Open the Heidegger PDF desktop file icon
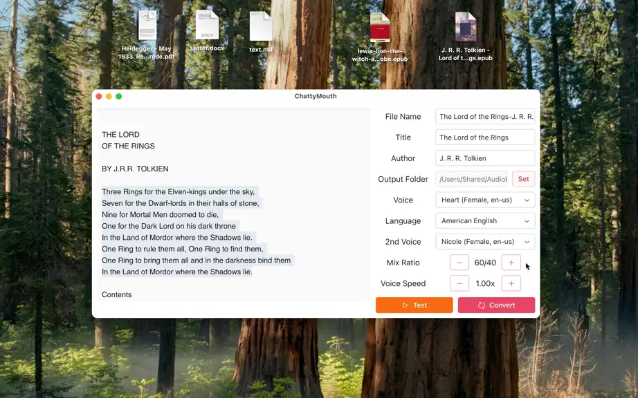 tap(147, 25)
